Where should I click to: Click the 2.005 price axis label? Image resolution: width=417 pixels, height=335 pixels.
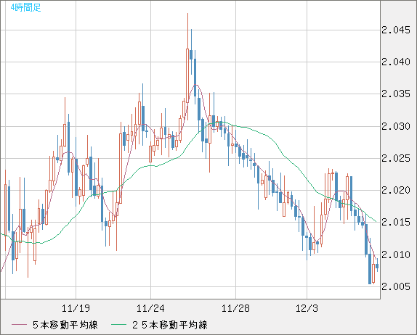tap(396, 286)
